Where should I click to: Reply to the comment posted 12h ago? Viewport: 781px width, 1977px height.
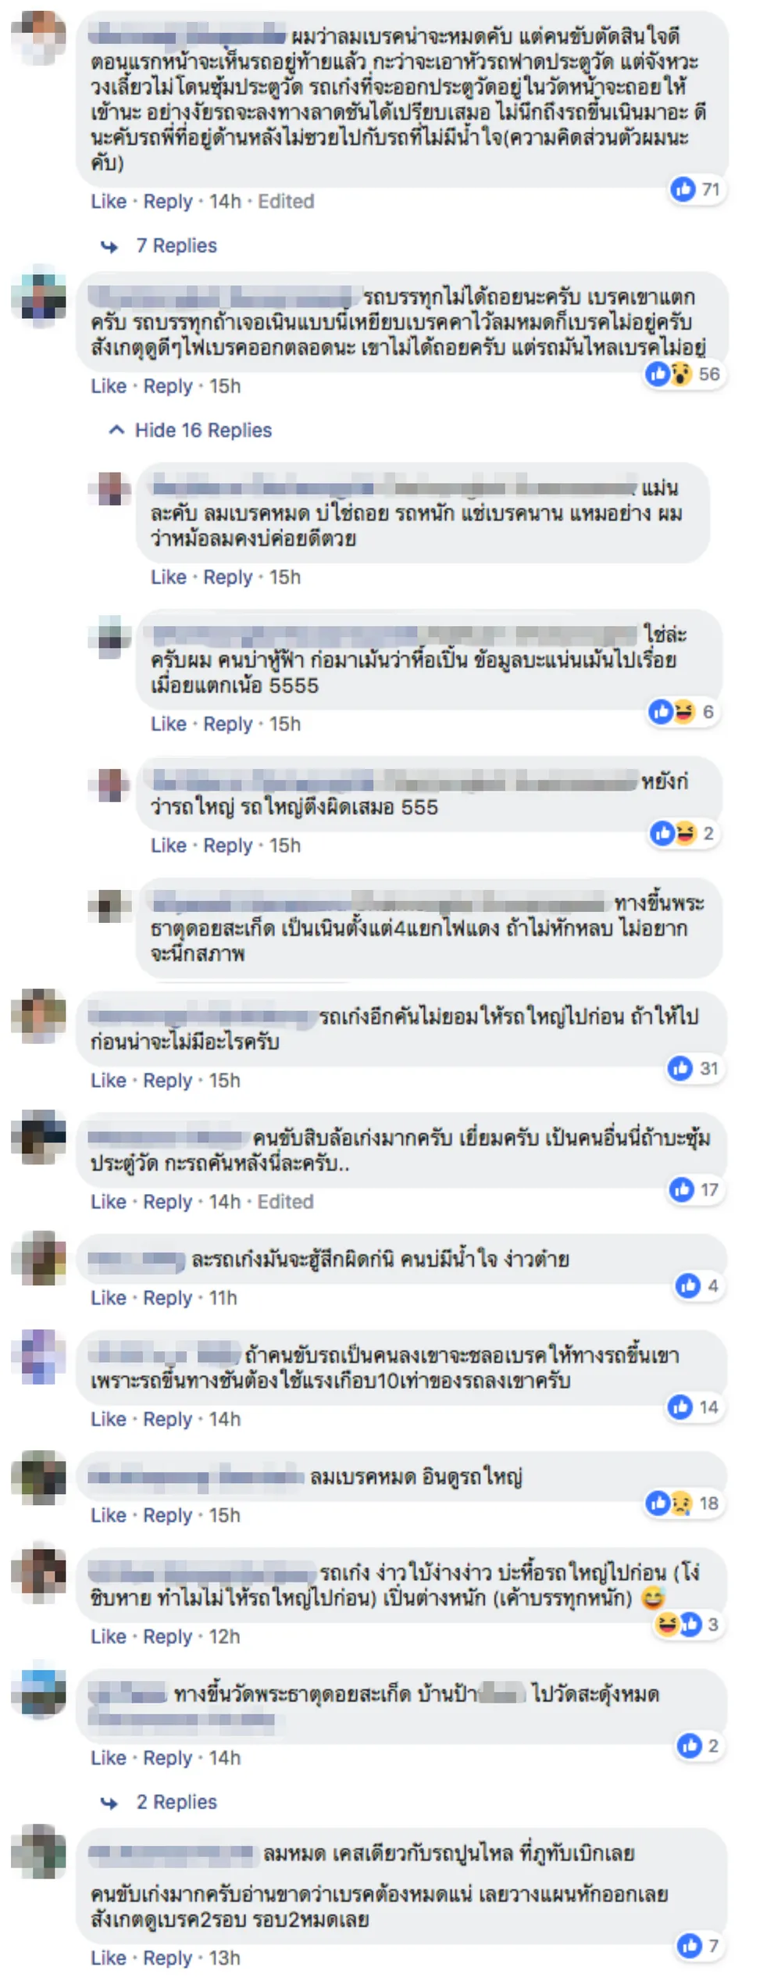click(167, 1636)
